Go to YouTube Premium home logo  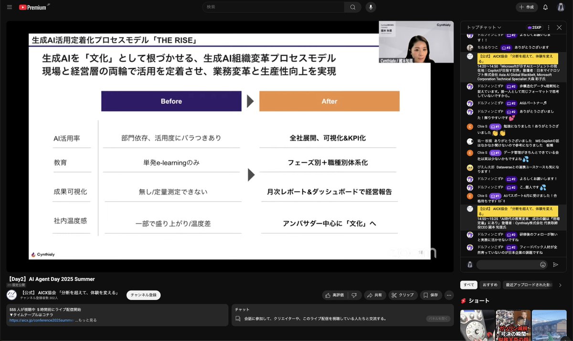(x=33, y=7)
